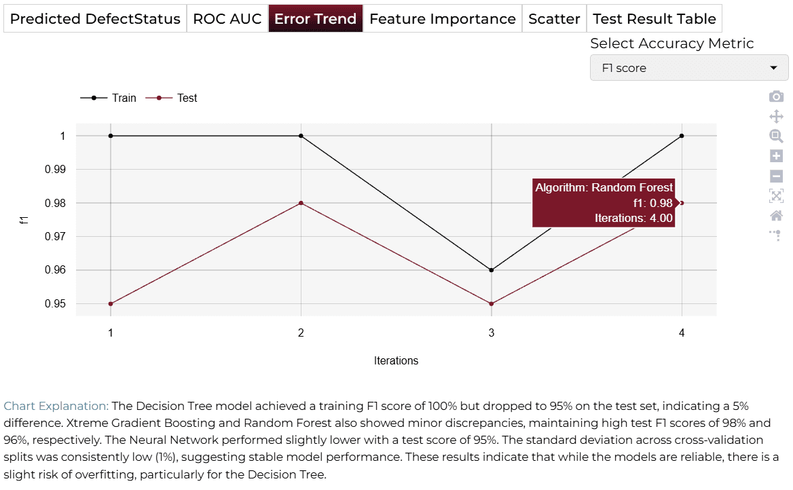
Task: Click the Train point at iteration 3
Action: [491, 270]
